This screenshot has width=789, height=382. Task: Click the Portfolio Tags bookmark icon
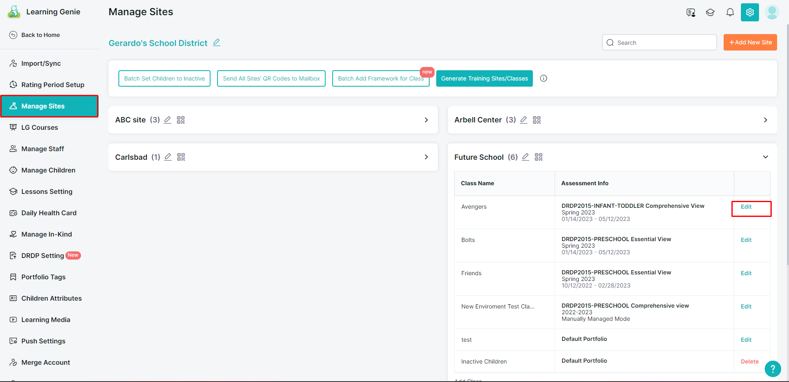pyautogui.click(x=13, y=277)
